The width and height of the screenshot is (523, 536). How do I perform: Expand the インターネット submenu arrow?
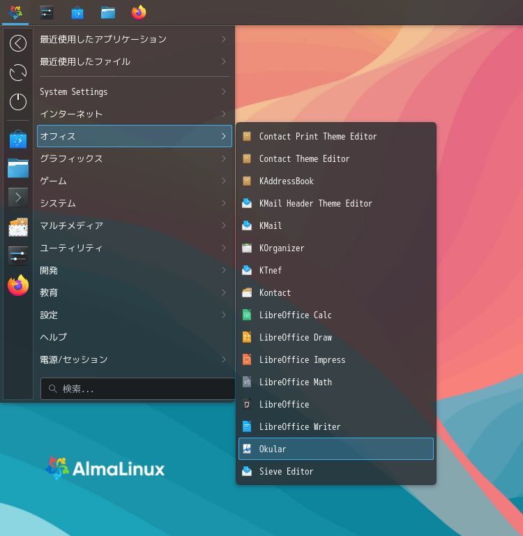tap(224, 114)
